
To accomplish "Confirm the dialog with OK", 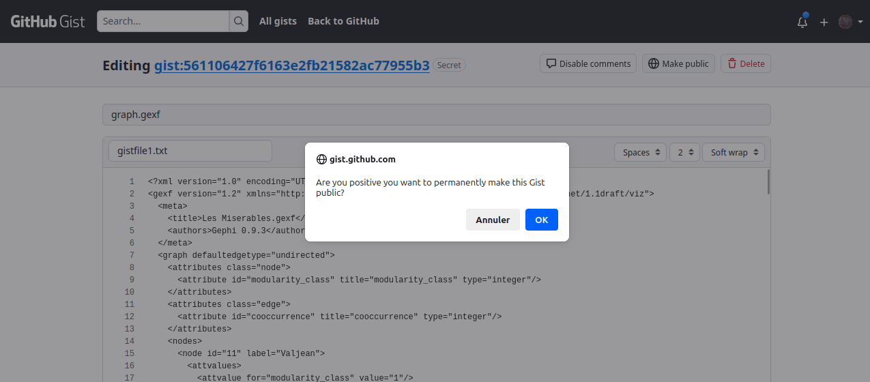I will 541,220.
